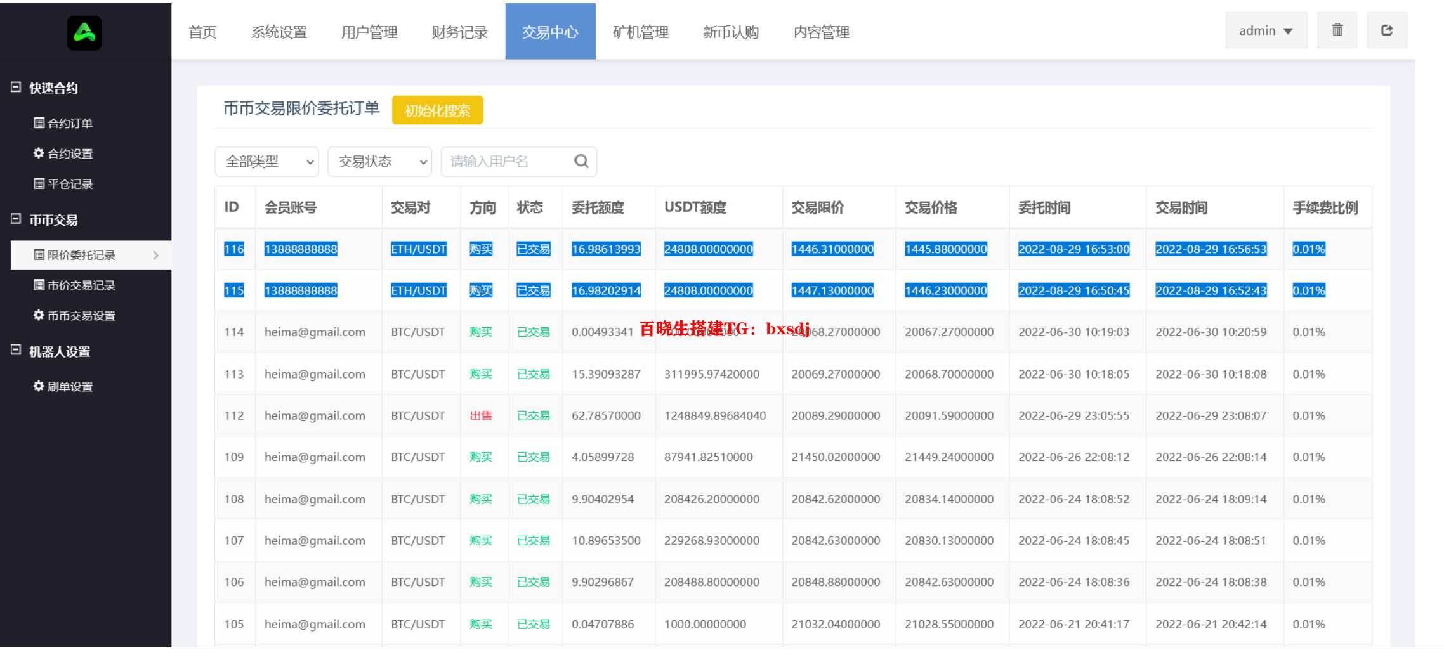Click 16.98613993 entrusted amount
The height and width of the screenshot is (669, 1444).
pyautogui.click(x=606, y=249)
